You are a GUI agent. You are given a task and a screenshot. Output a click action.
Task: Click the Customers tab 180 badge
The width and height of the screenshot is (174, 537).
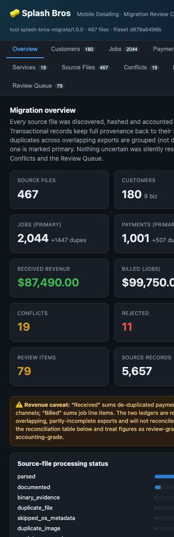coord(89,49)
